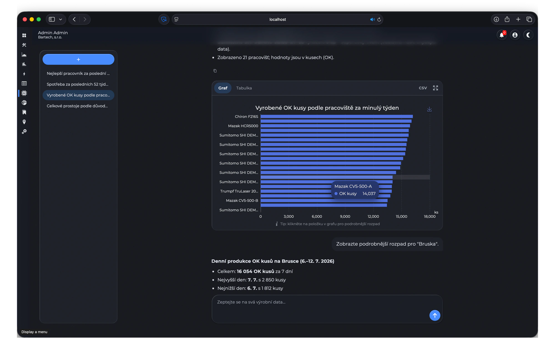
Task: Open the Safari share menu
Action: click(x=507, y=19)
